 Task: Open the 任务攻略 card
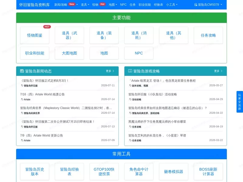[x=208, y=35]
